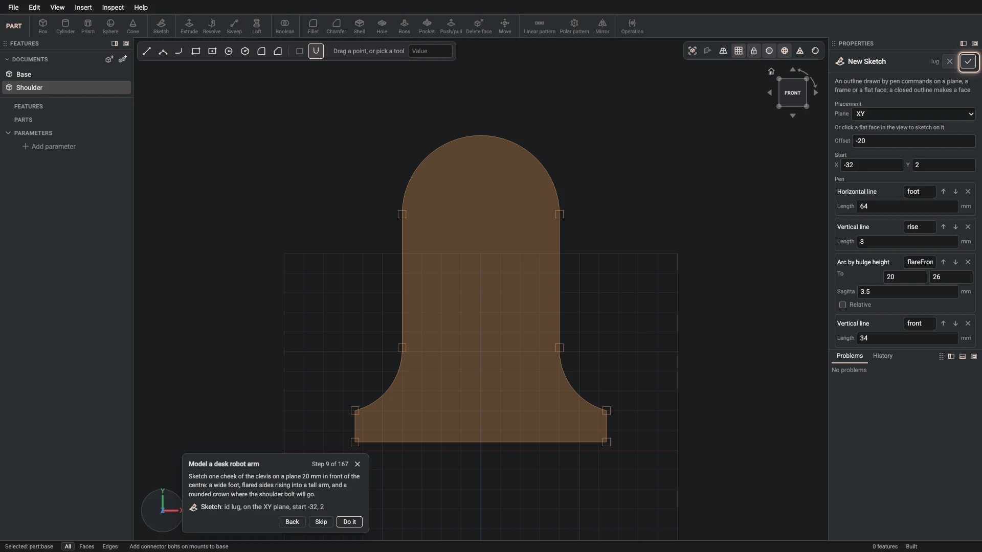Select the Pocket tool
Image resolution: width=982 pixels, height=552 pixels.
click(x=427, y=26)
